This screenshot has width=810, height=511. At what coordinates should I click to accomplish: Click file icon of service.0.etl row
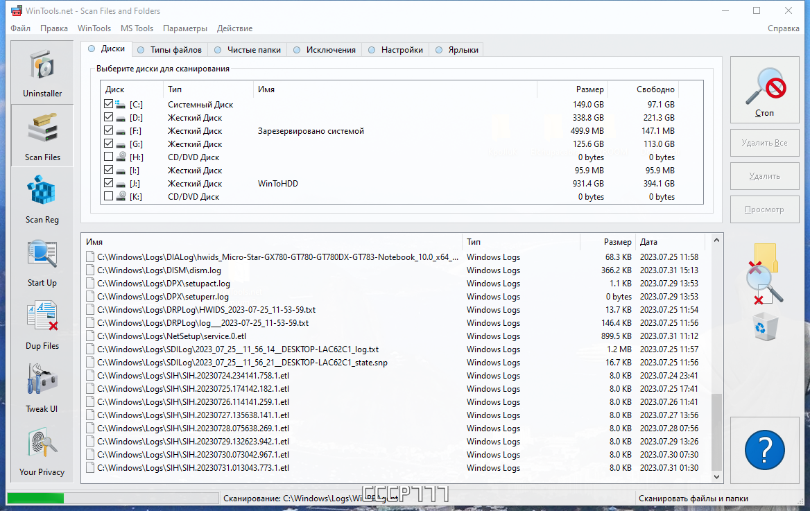click(x=90, y=336)
